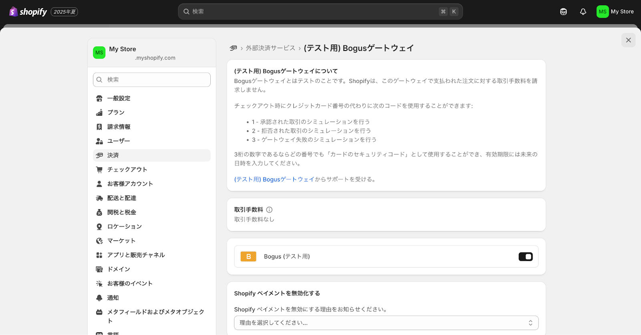Click the 一般設定 store icon
Screen dimensions: 641x335
[x=99, y=98]
